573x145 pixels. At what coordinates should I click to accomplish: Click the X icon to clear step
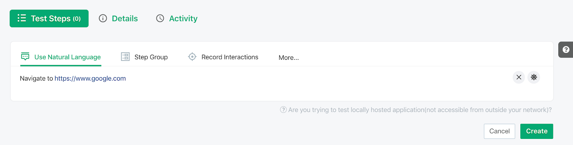[519, 77]
